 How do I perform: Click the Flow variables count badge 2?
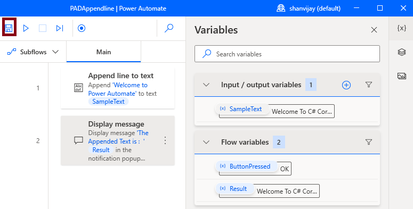coord(279,142)
